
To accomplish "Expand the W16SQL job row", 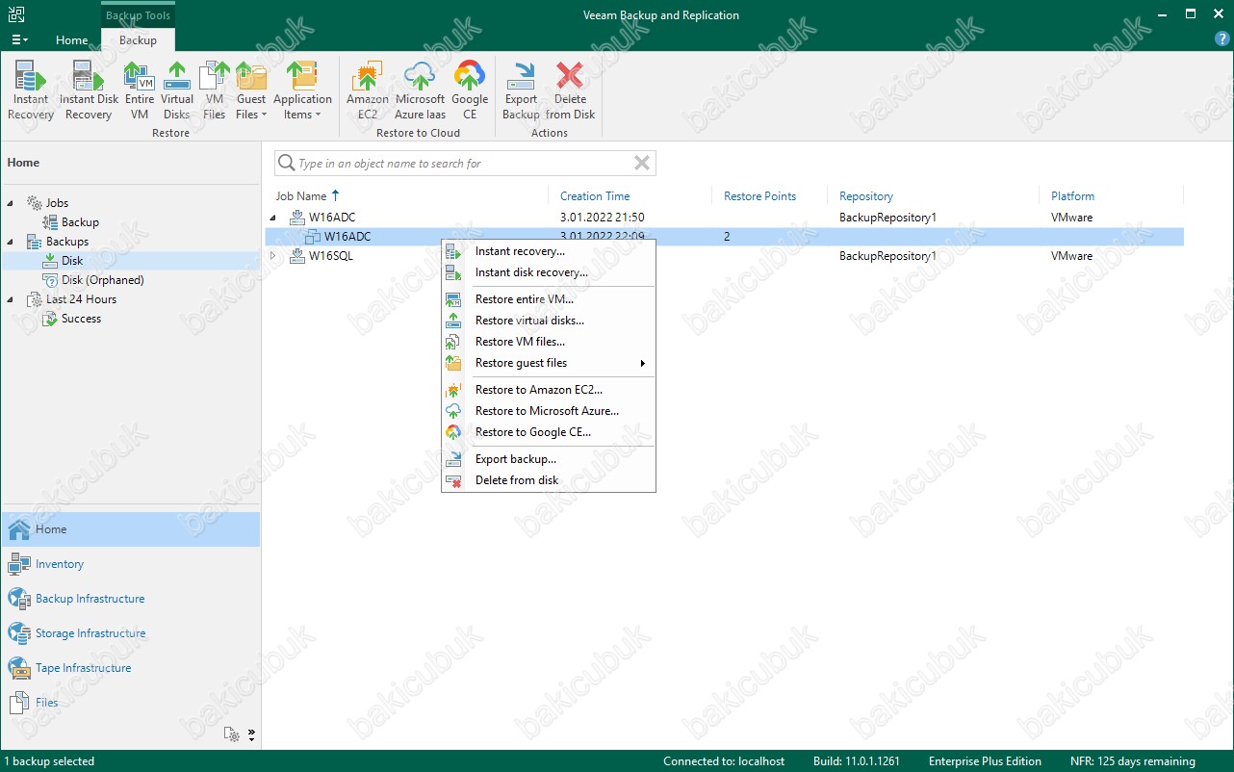I will (x=272, y=256).
